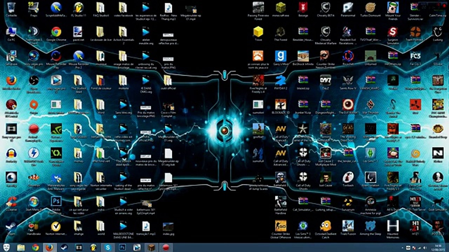Image resolution: width=449 pixels, height=252 pixels.
Task: Select the Saints Row IV icon
Action: (x=348, y=80)
